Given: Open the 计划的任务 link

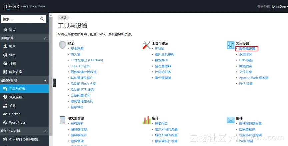Looking at the screenshot, I should pyautogui.click(x=163, y=72).
